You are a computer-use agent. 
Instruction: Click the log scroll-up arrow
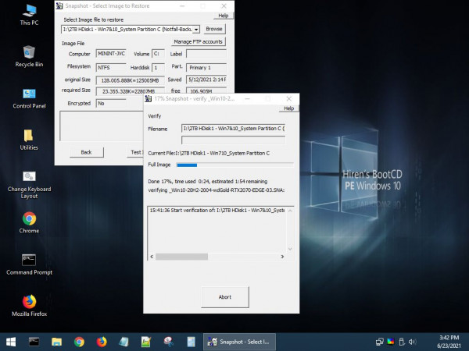pyautogui.click(x=290, y=211)
